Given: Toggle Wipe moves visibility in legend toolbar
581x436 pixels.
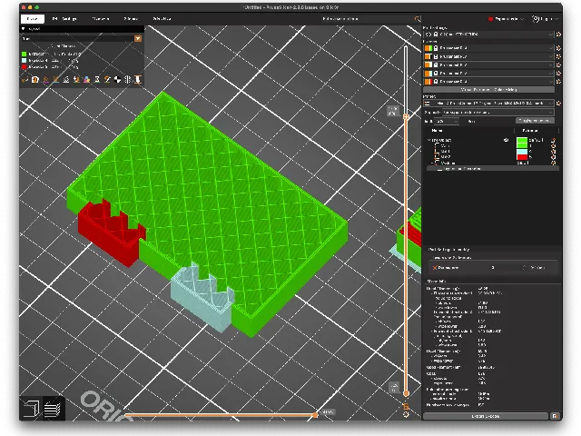Looking at the screenshot, I should [x=35, y=79].
